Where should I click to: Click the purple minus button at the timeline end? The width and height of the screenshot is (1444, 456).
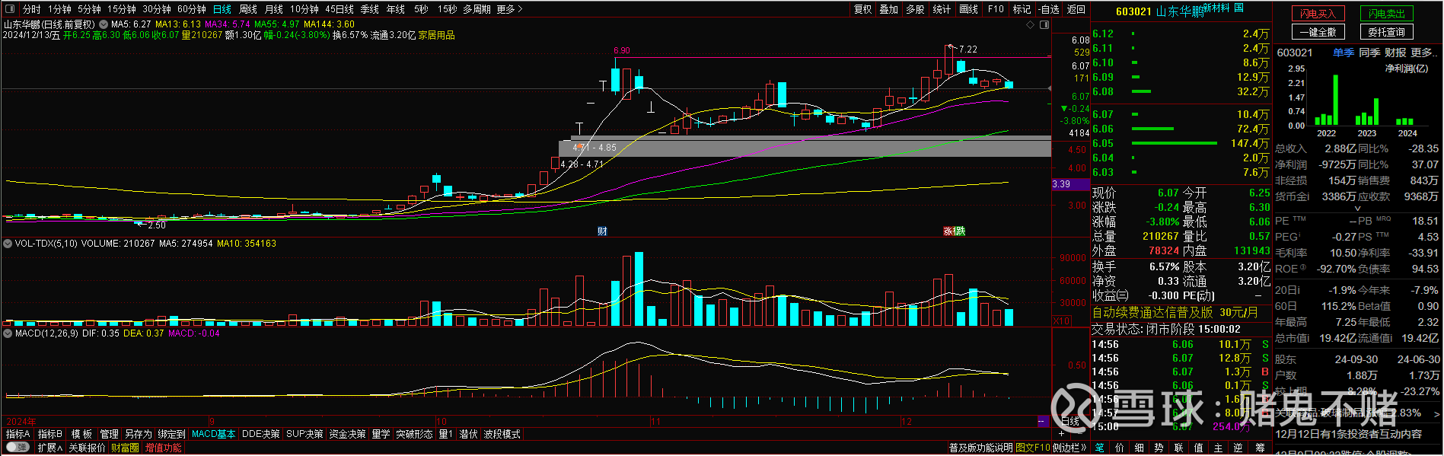point(1042,421)
